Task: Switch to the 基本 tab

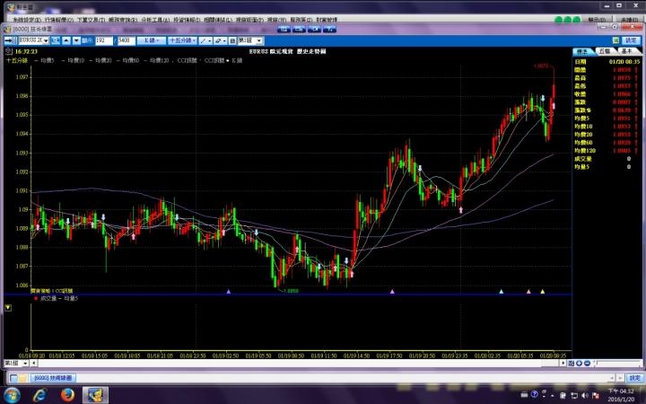Action: point(626,51)
